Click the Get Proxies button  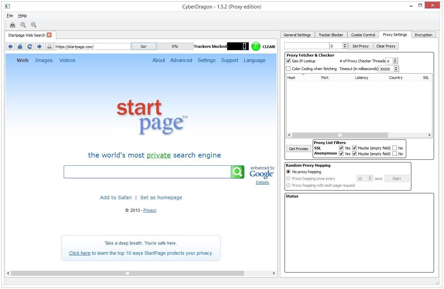299,149
